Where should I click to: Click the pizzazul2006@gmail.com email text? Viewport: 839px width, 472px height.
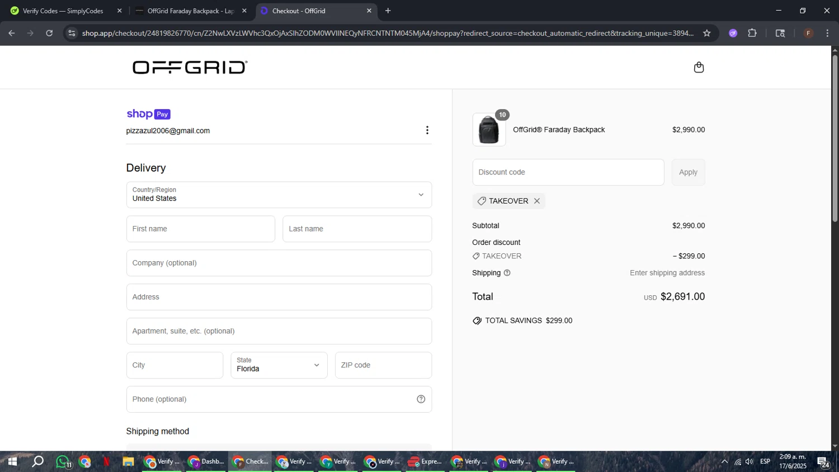point(168,131)
